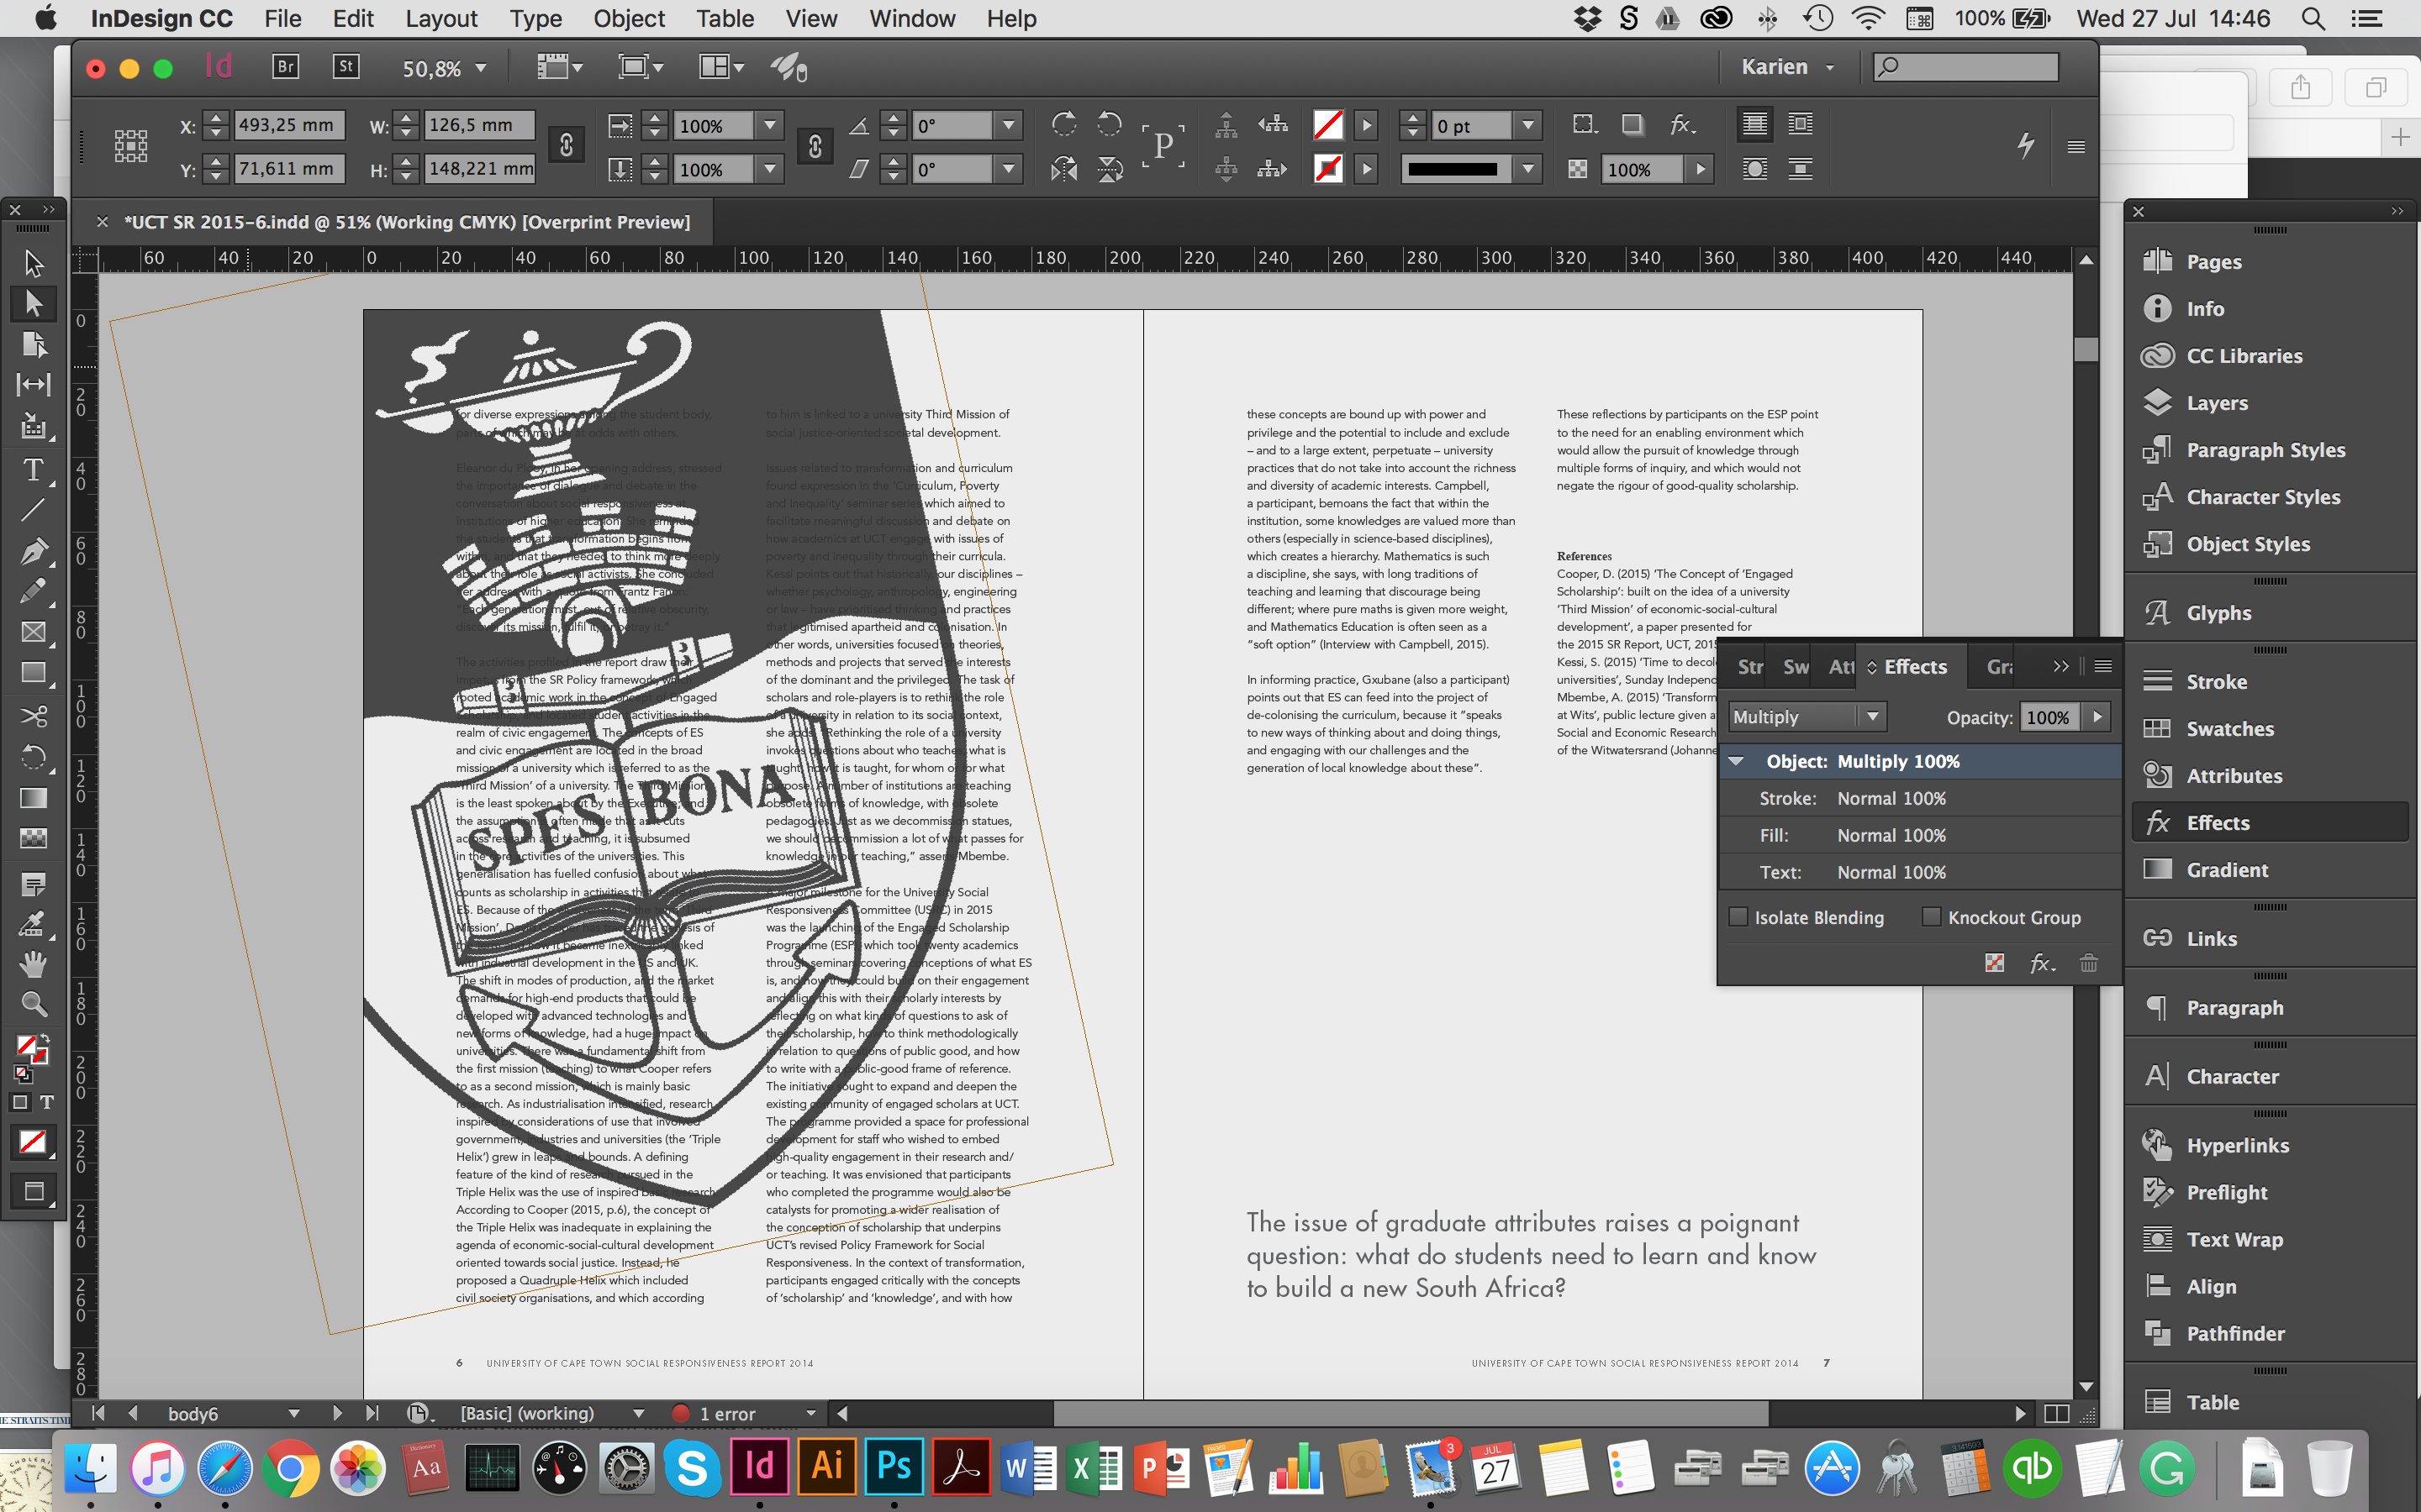2421x1512 pixels.
Task: Select the Gradient Swatch tool
Action: point(33,798)
